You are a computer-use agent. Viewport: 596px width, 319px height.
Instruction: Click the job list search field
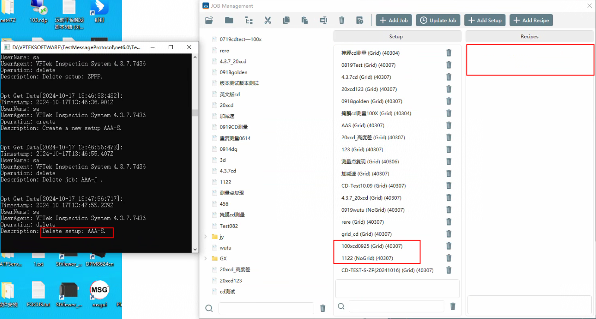266,308
